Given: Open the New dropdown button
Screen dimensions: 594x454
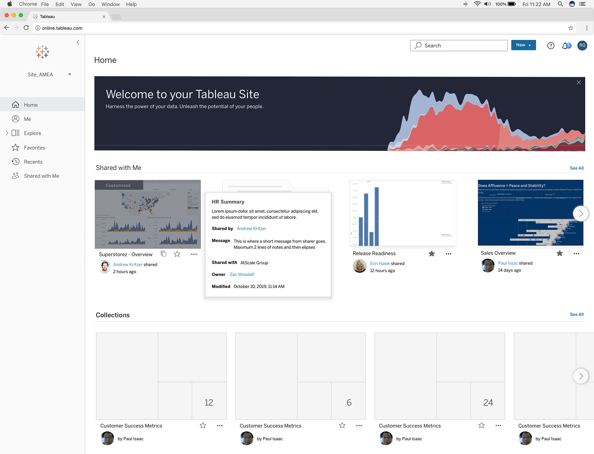Looking at the screenshot, I should (523, 45).
